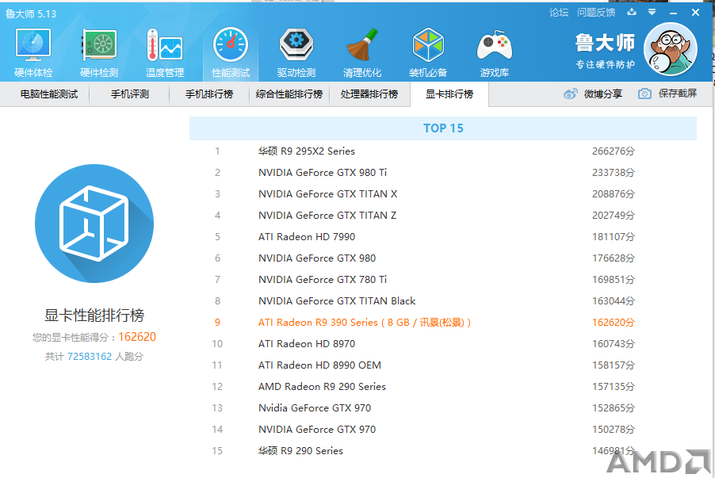This screenshot has width=715, height=478.
Task: Click score 233738分
Action: (614, 172)
